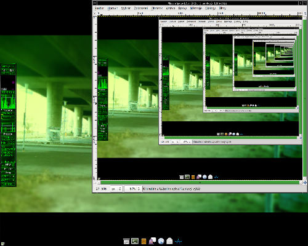This screenshot has width=308, height=246.
Task: Open the Pidgin messenger dock icon
Action: coord(152,241)
